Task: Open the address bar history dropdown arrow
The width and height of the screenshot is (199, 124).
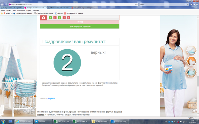Action: tap(135, 5)
